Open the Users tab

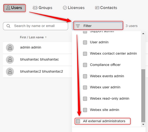(x=15, y=8)
